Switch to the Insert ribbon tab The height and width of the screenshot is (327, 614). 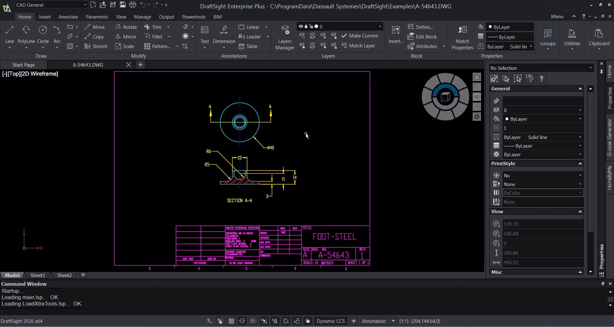pos(45,17)
